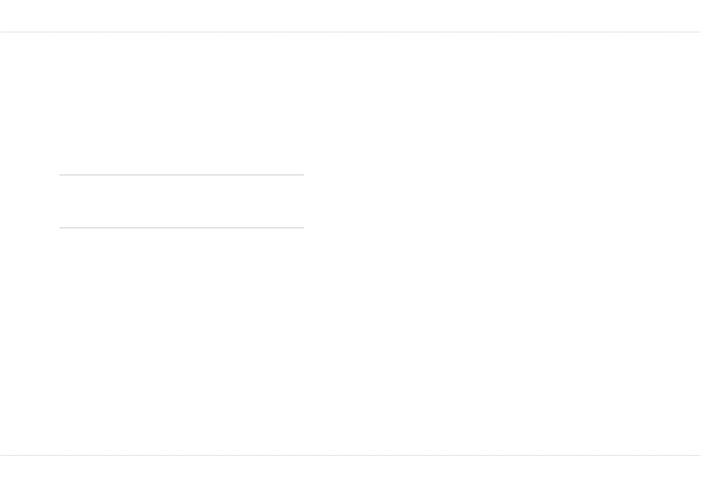Viewport: 701px width, 494px height.
Task: Click the left end of the footer bar
Action: tap(9, 475)
